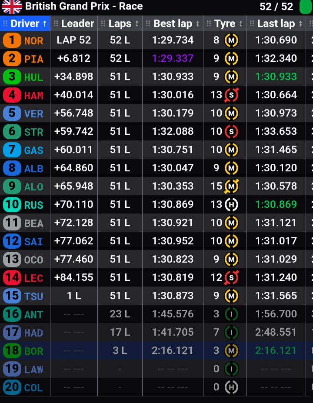Click hard tyre icon in RUS row
Screen dimensions: 313x403
click(231, 205)
